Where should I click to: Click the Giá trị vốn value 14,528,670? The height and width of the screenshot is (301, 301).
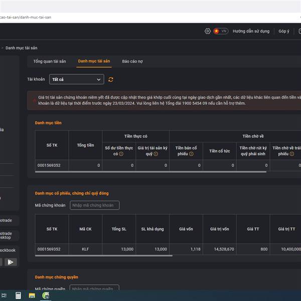pos(224,249)
